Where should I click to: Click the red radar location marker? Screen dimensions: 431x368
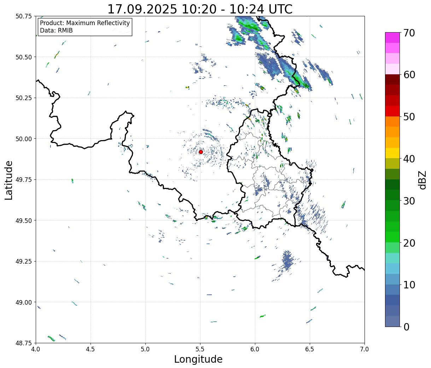click(201, 152)
